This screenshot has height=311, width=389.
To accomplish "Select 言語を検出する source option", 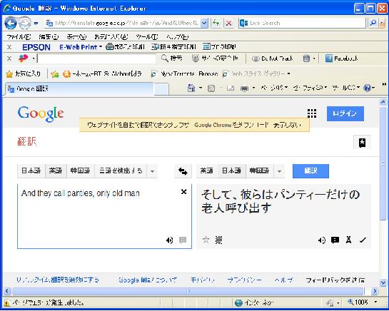I will (x=121, y=171).
